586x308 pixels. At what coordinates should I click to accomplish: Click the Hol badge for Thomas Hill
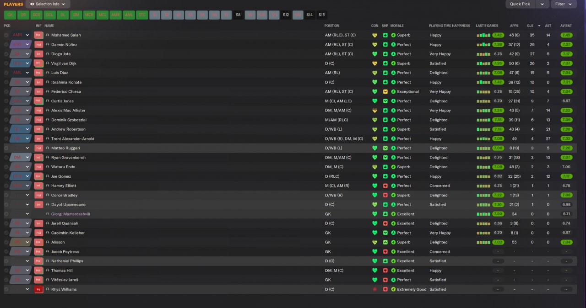pos(38,271)
